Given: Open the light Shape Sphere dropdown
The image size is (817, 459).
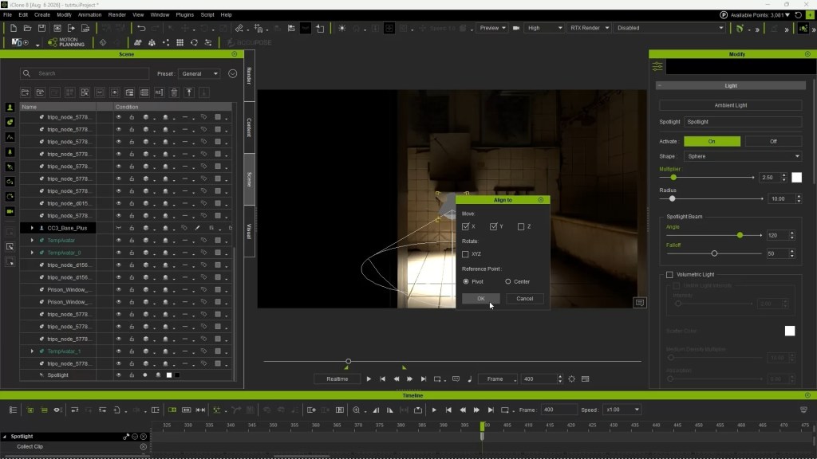Looking at the screenshot, I should [x=743, y=156].
